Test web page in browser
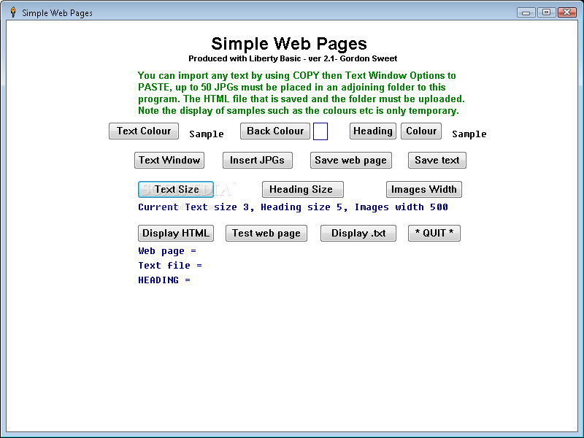This screenshot has width=584, height=438. point(266,233)
